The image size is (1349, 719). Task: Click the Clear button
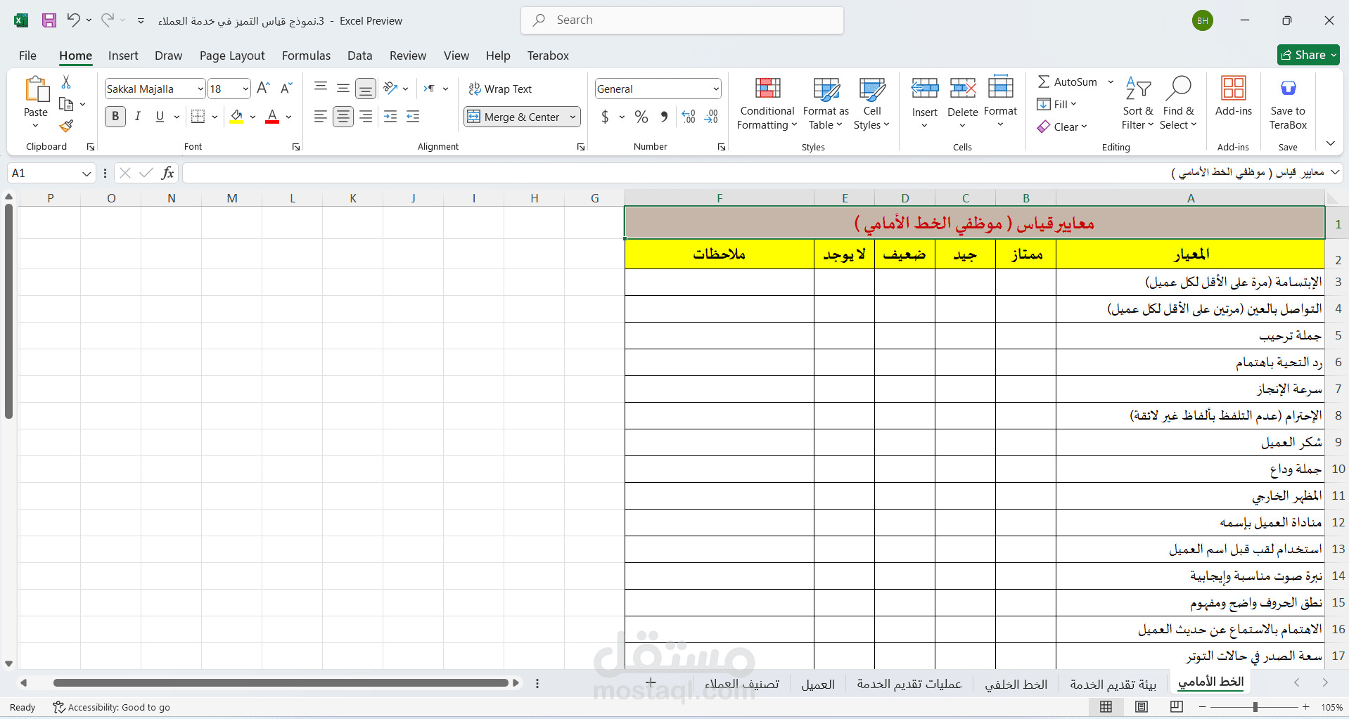pyautogui.click(x=1063, y=127)
